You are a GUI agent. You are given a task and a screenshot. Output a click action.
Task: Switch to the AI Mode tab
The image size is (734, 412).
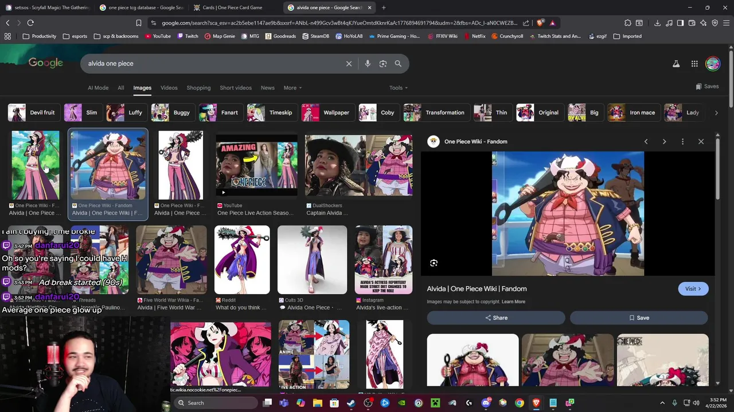pyautogui.click(x=98, y=88)
